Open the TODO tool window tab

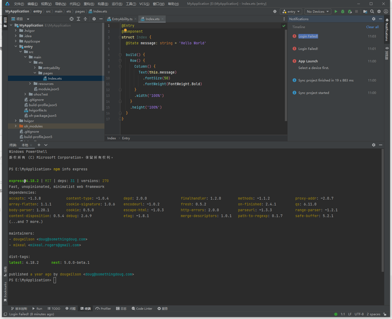pyautogui.click(x=54, y=308)
